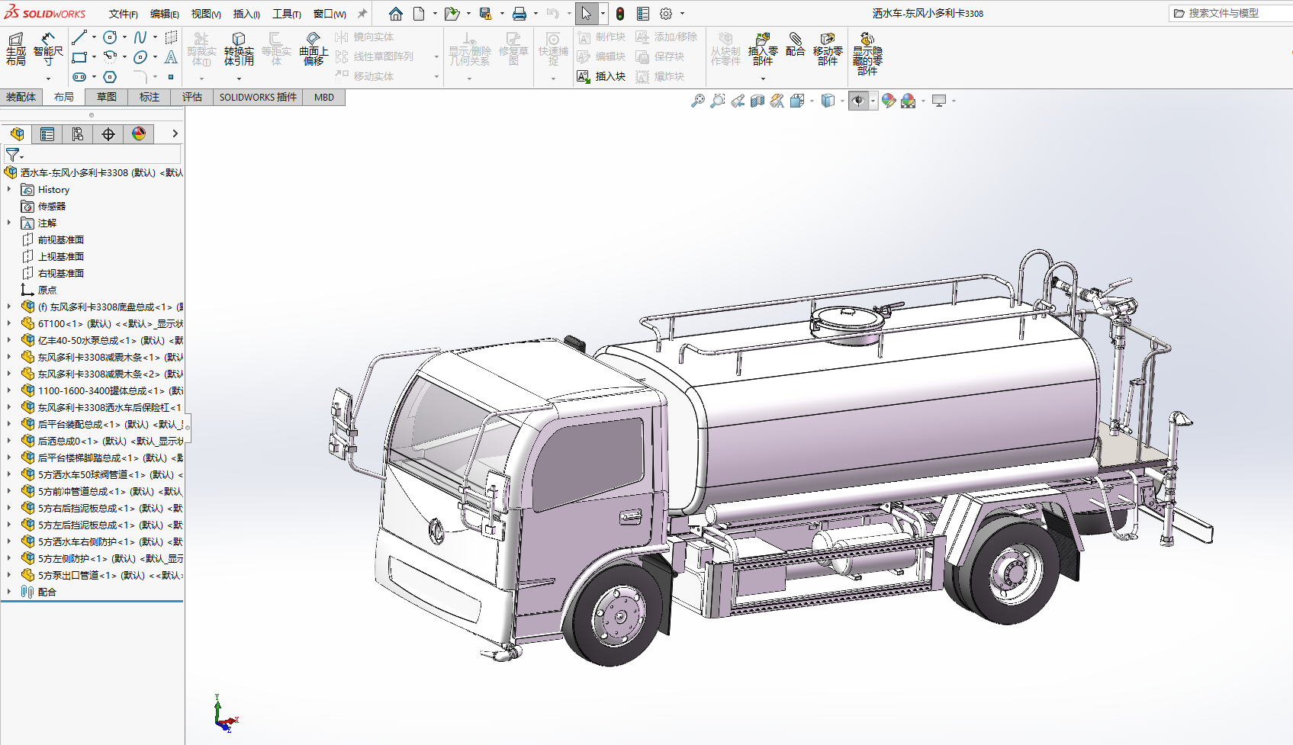
Task: Select the 前视基准面 plane in tree
Action: click(x=61, y=239)
